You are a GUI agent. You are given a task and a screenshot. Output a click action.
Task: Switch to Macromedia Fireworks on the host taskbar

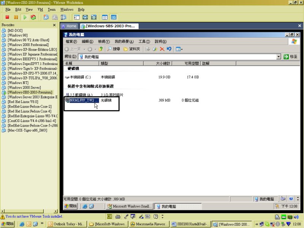pos(149,224)
